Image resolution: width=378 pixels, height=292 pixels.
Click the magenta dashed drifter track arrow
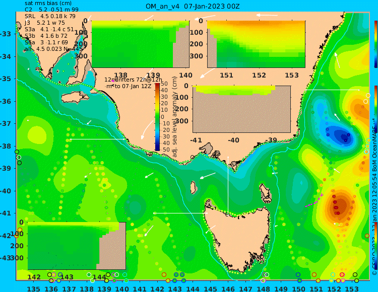pyautogui.click(x=314, y=200)
